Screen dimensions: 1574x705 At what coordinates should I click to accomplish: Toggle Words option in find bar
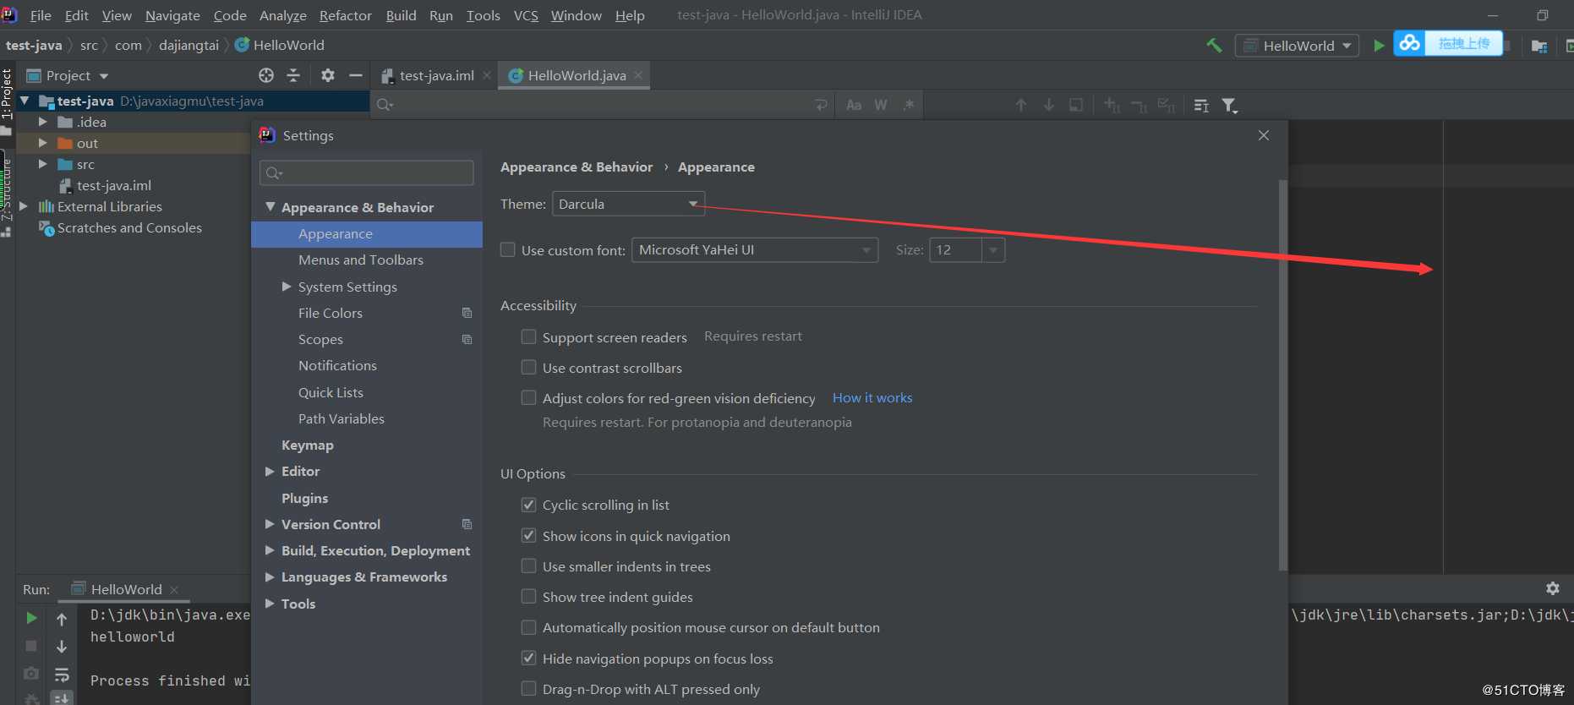(881, 105)
